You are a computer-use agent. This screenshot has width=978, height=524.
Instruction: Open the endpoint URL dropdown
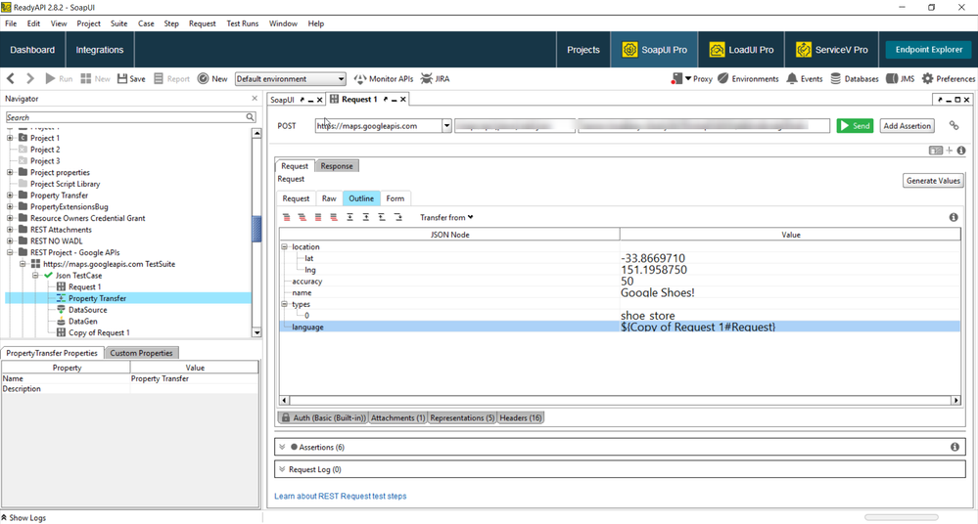pos(446,126)
